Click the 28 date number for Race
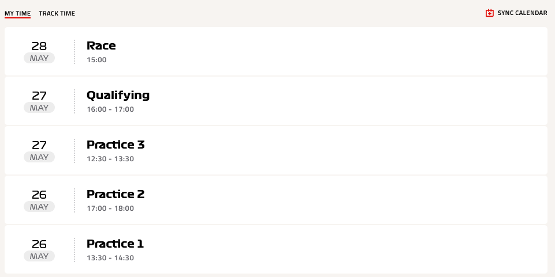The width and height of the screenshot is (555, 277). coord(39,46)
